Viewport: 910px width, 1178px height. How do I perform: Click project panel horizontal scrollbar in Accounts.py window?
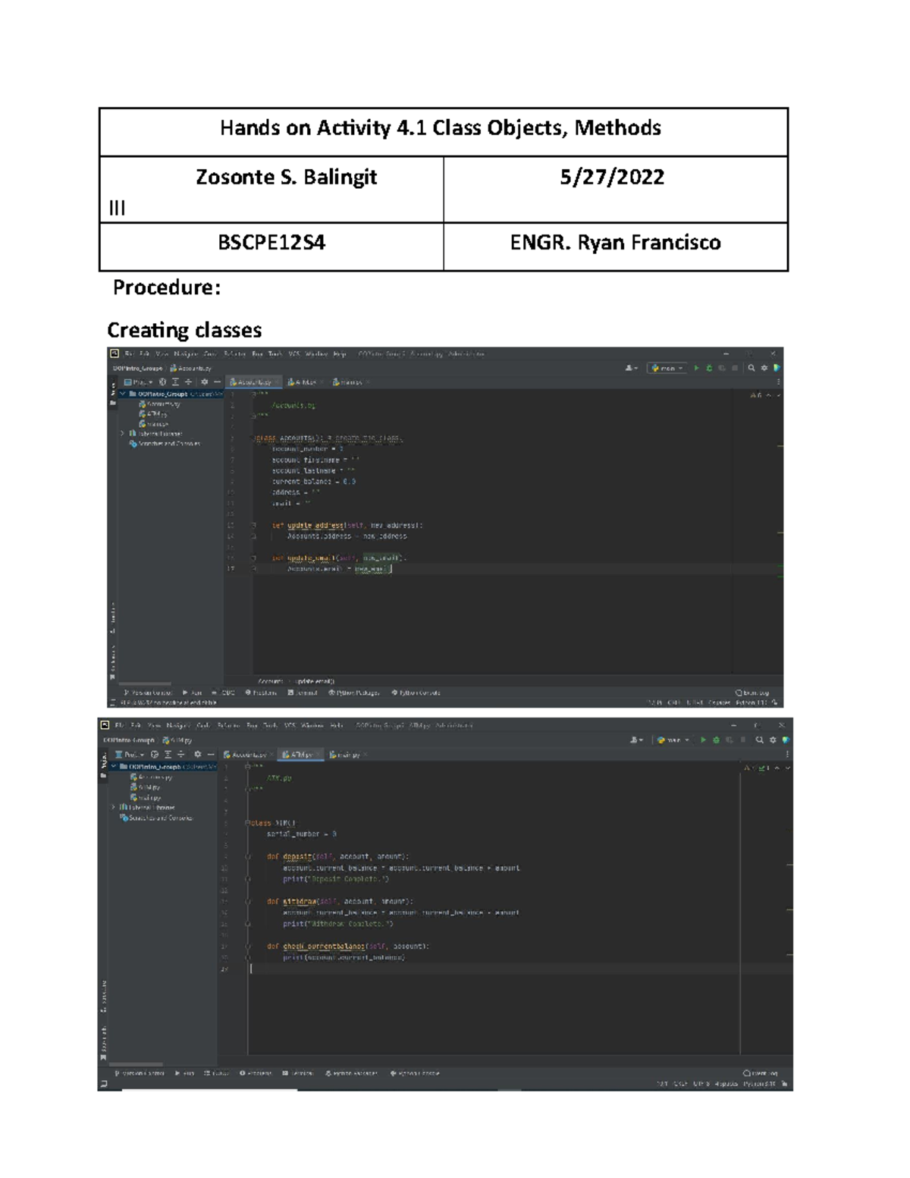point(144,683)
